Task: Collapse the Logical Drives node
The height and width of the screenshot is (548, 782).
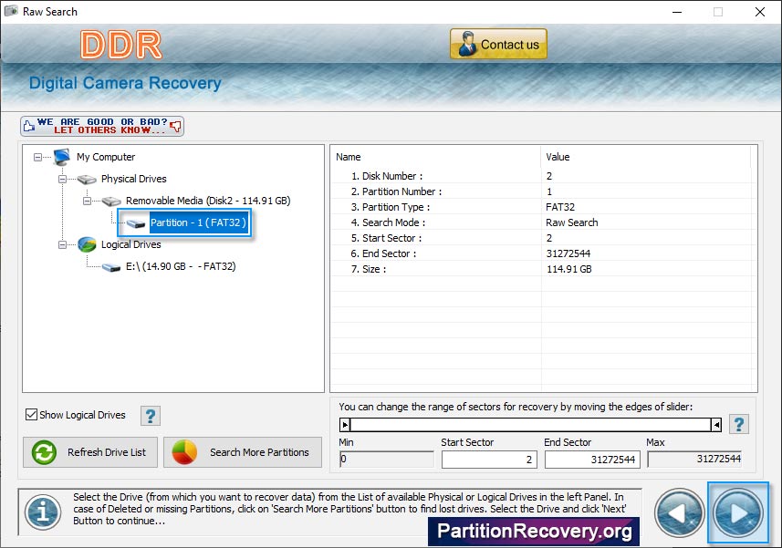Action: click(63, 244)
